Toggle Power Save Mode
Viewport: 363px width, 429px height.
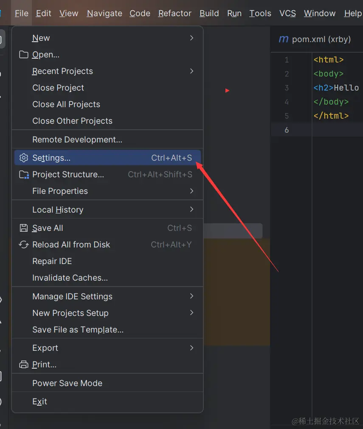pos(67,383)
